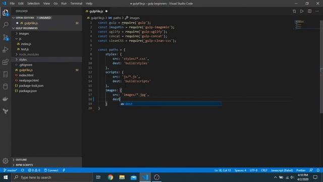Open the database cylinder icon view
The image size is (323, 182).
click(6, 86)
